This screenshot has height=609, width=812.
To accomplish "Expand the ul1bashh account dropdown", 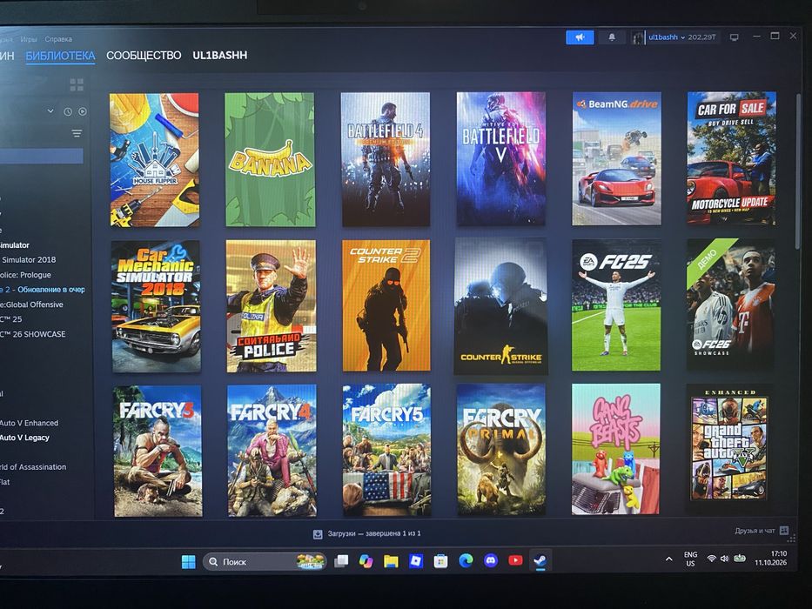I will [682, 37].
